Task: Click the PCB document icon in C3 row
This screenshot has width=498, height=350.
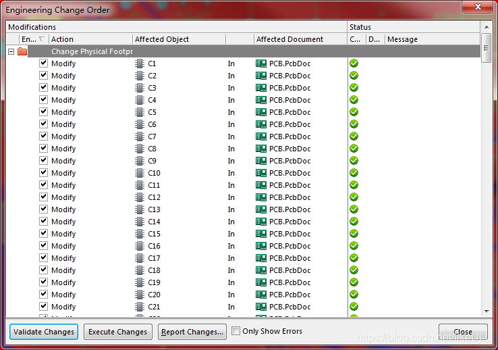Action: [x=261, y=88]
